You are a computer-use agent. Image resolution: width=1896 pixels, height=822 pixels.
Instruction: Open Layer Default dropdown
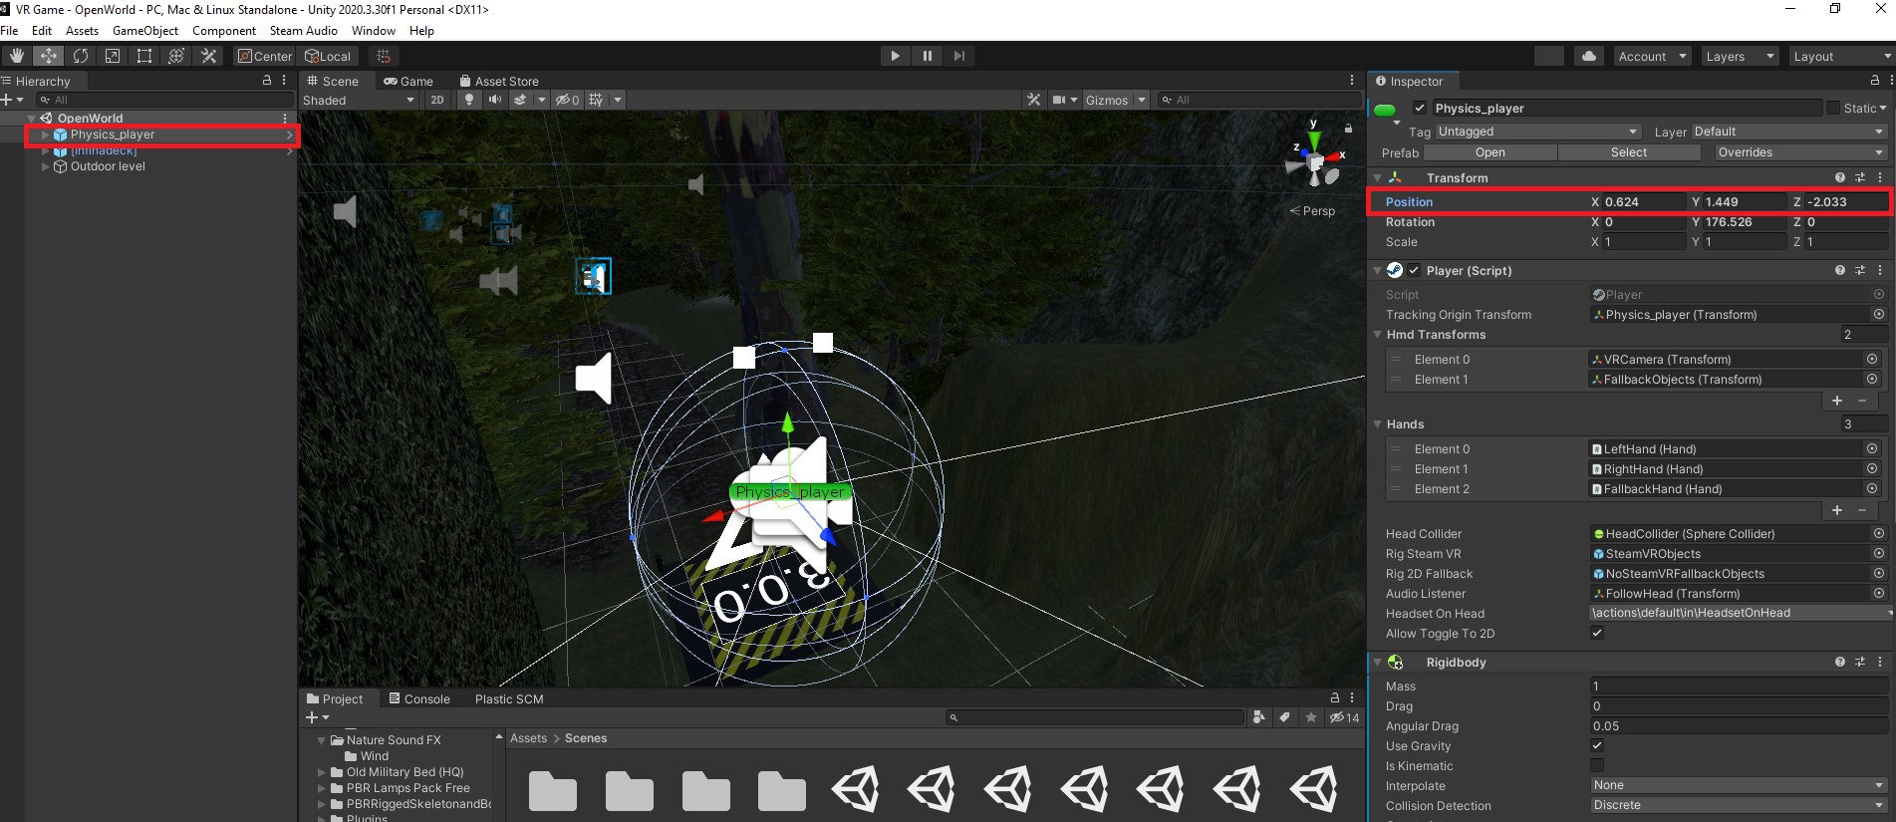1789,132
